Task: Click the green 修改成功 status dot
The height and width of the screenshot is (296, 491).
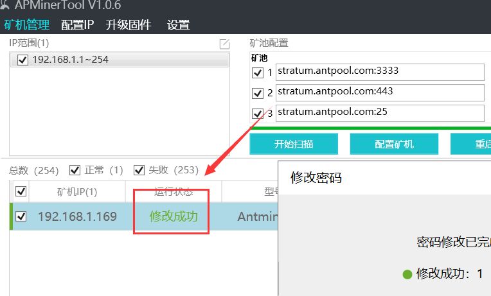Action: 407,274
